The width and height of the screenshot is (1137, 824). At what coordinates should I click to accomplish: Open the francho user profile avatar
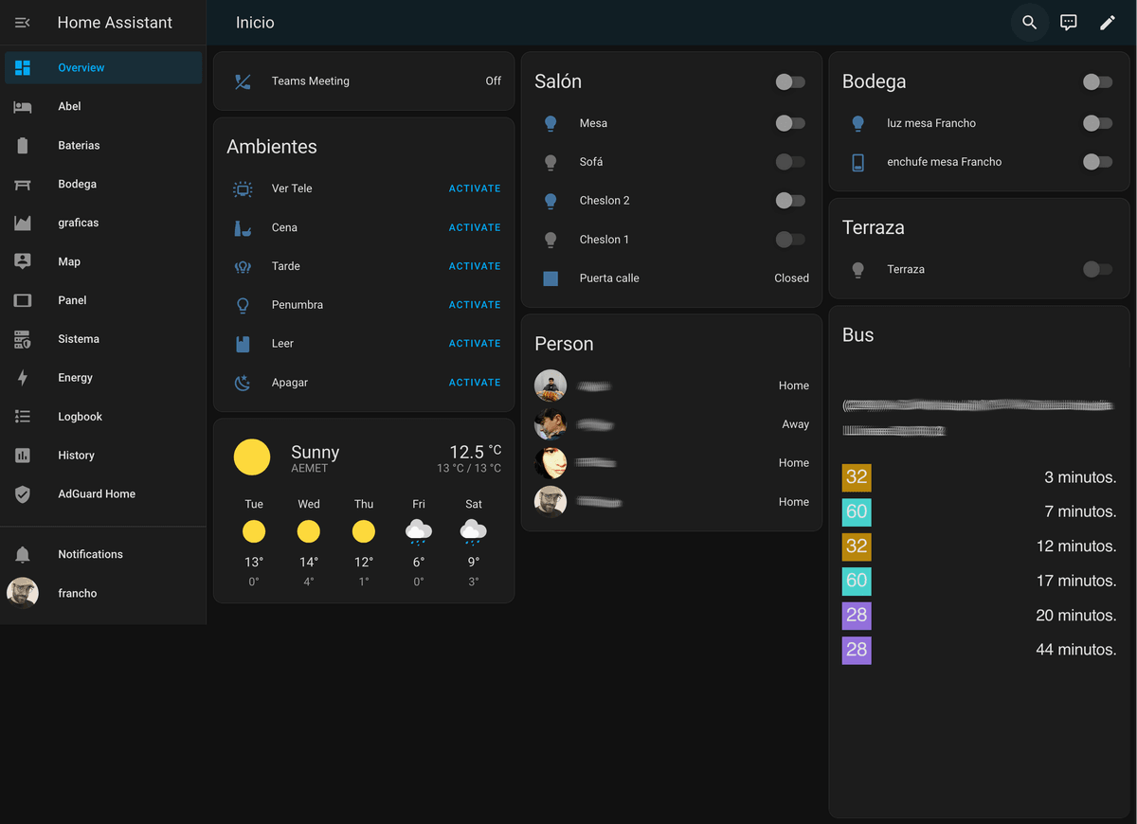[x=23, y=593]
